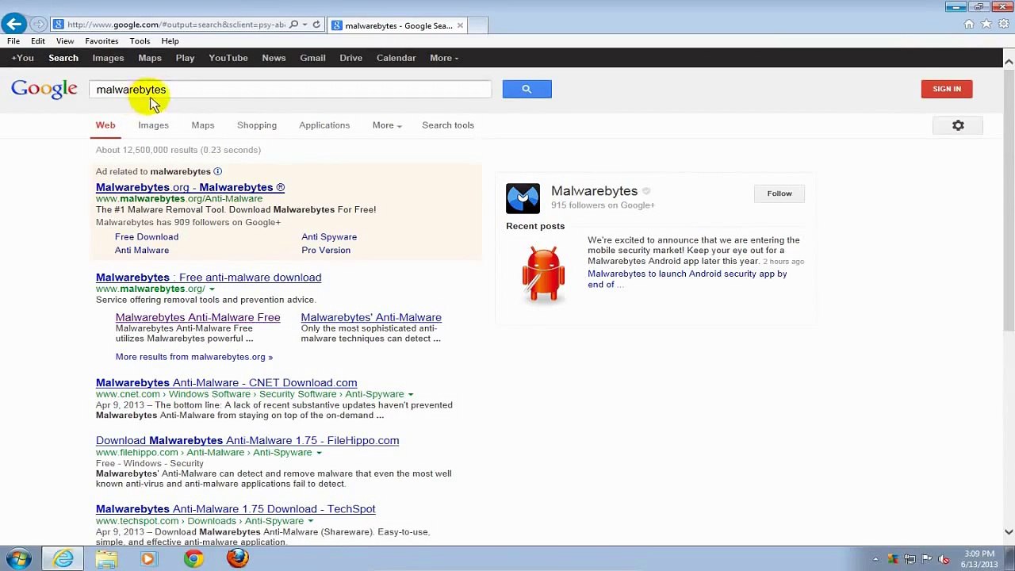Click the Internet Explorer taskbar icon
Image resolution: width=1015 pixels, height=571 pixels.
(x=63, y=558)
